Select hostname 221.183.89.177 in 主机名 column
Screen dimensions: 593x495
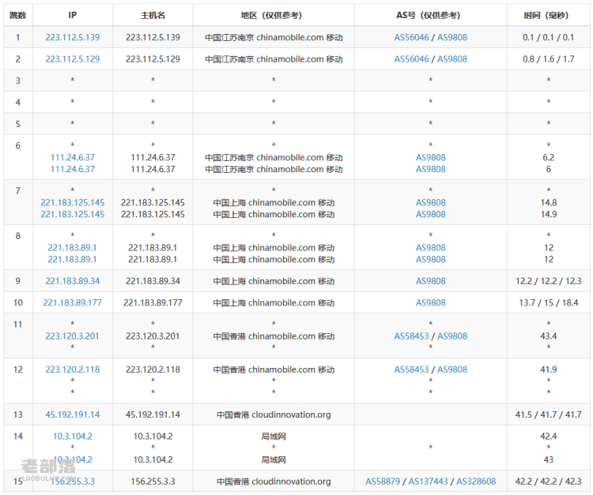coord(153,302)
